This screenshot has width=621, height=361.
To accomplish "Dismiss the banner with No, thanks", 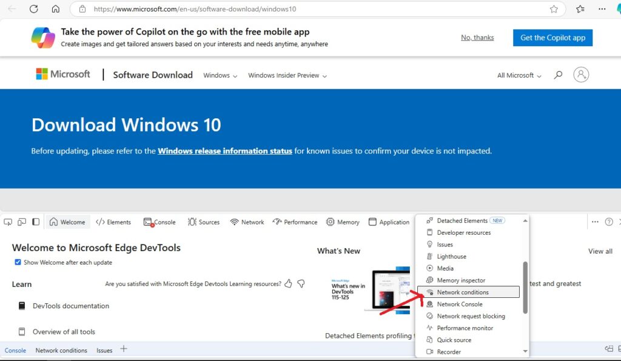I will [x=477, y=37].
